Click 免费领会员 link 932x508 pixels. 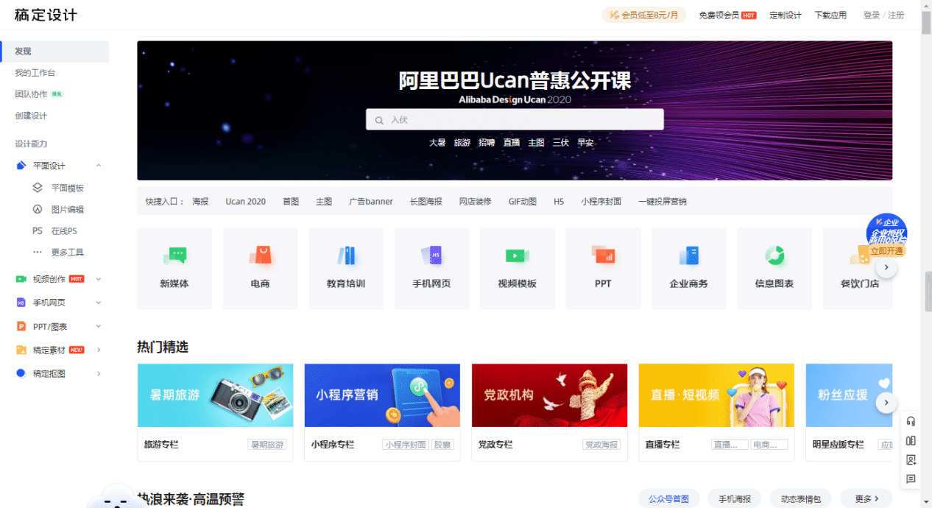coord(719,15)
